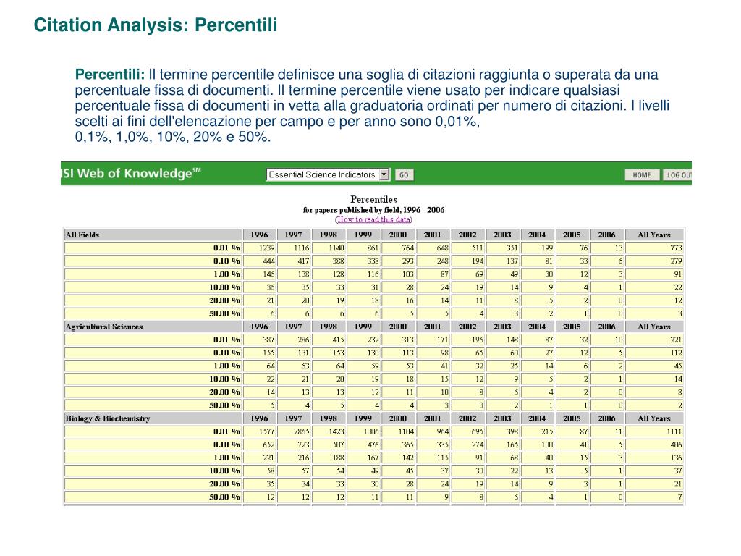Select the 'Agricultural Sciences' section header

coord(153,327)
